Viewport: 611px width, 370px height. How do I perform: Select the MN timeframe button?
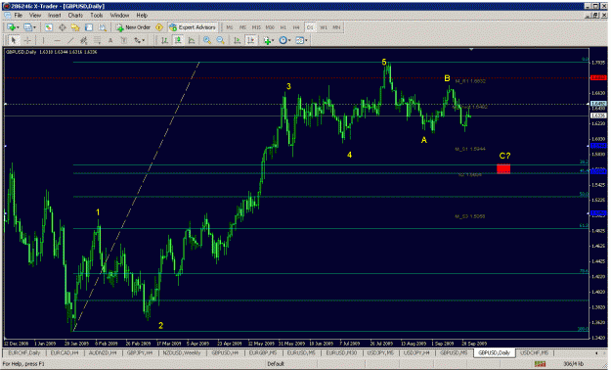click(x=336, y=27)
